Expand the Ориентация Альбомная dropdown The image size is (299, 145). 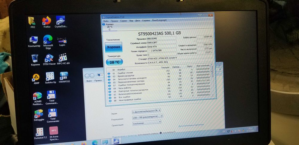pyautogui.click(x=147, y=122)
